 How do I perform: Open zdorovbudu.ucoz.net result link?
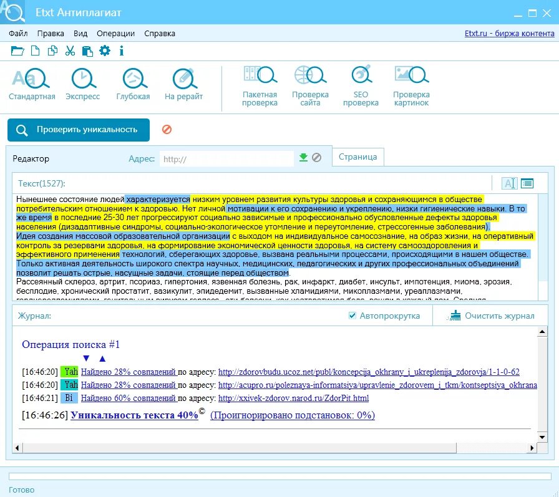369,372
